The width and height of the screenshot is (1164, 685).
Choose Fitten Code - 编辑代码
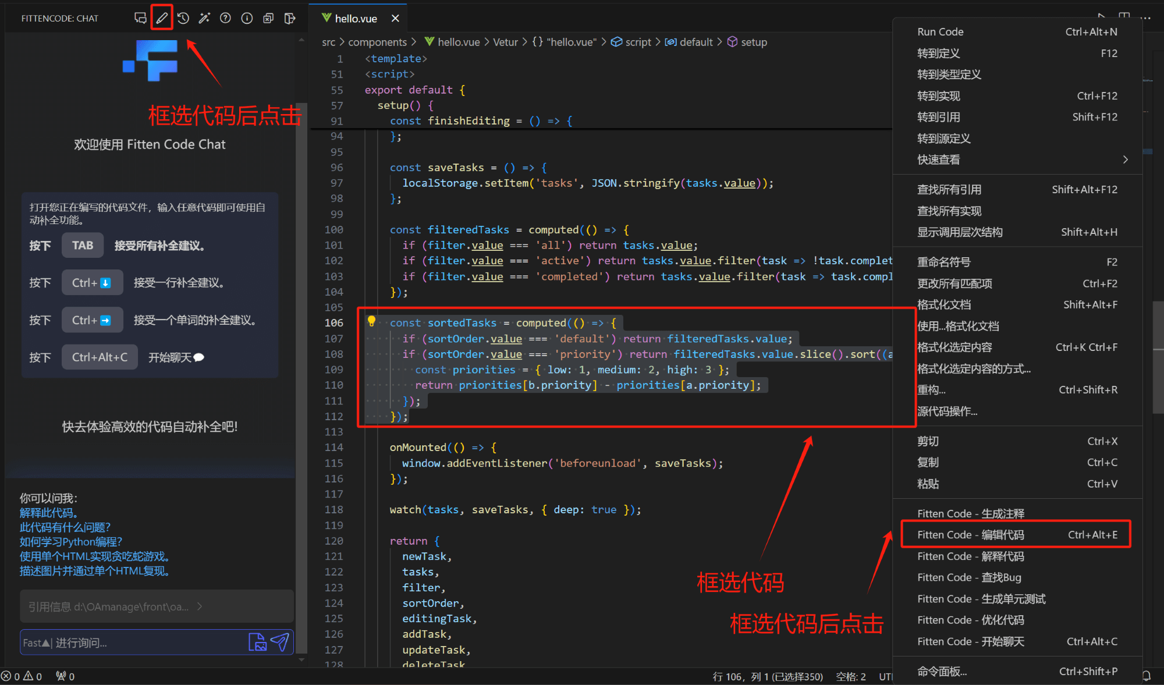1017,535
